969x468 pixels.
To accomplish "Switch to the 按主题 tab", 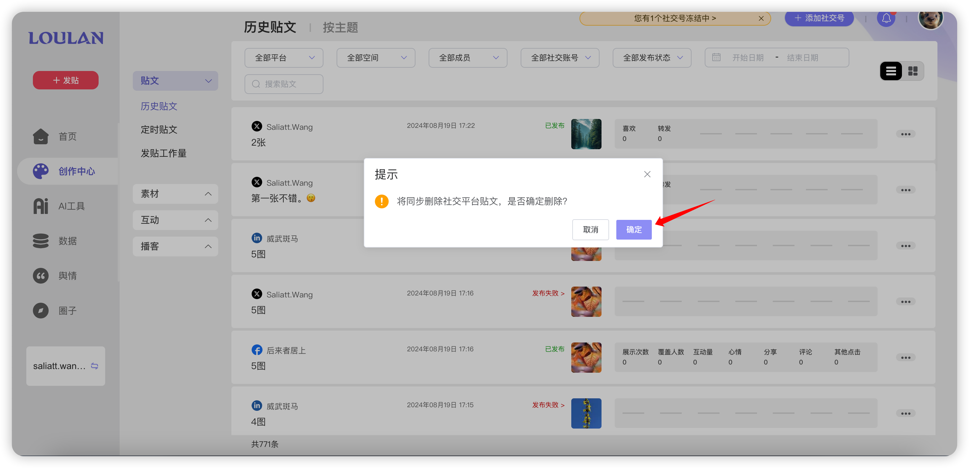I will 340,28.
